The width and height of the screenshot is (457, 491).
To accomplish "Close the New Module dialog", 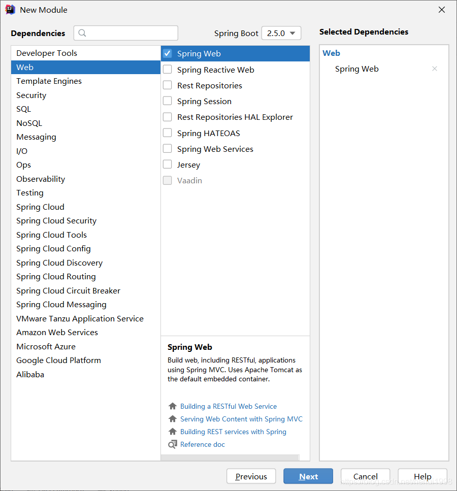I will (442, 10).
